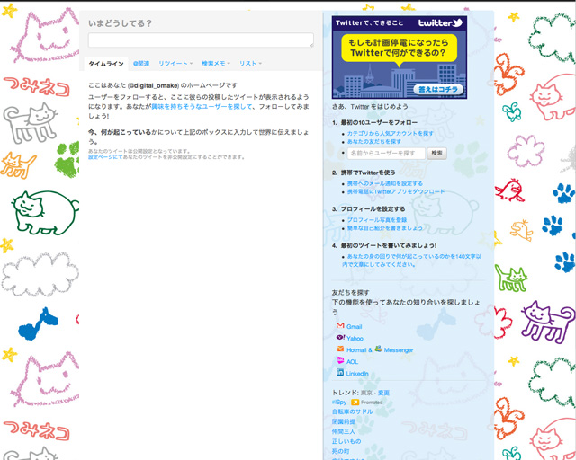Click the いまどうしてる tweet text box

click(x=201, y=40)
